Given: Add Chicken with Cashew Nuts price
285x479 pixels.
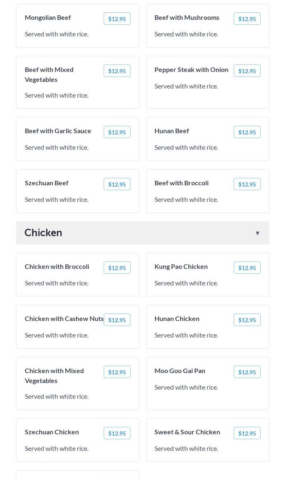Looking at the screenshot, I should click(117, 320).
